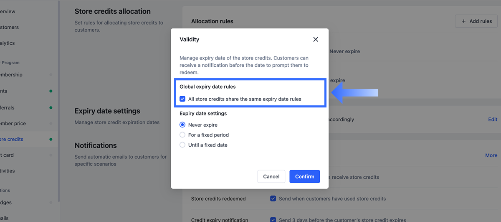Open the Analytics sidebar item
Viewport: 501px width, 222px height.
point(8,43)
